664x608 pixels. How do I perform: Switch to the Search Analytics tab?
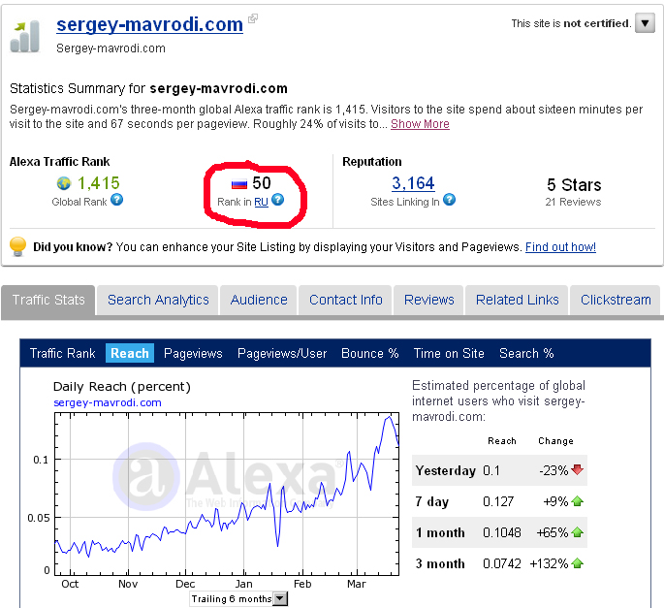pos(158,300)
